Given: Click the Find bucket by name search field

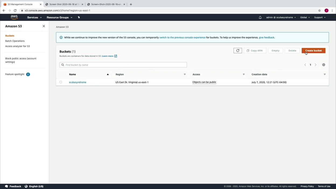Looking at the screenshot, I should pos(123,65).
